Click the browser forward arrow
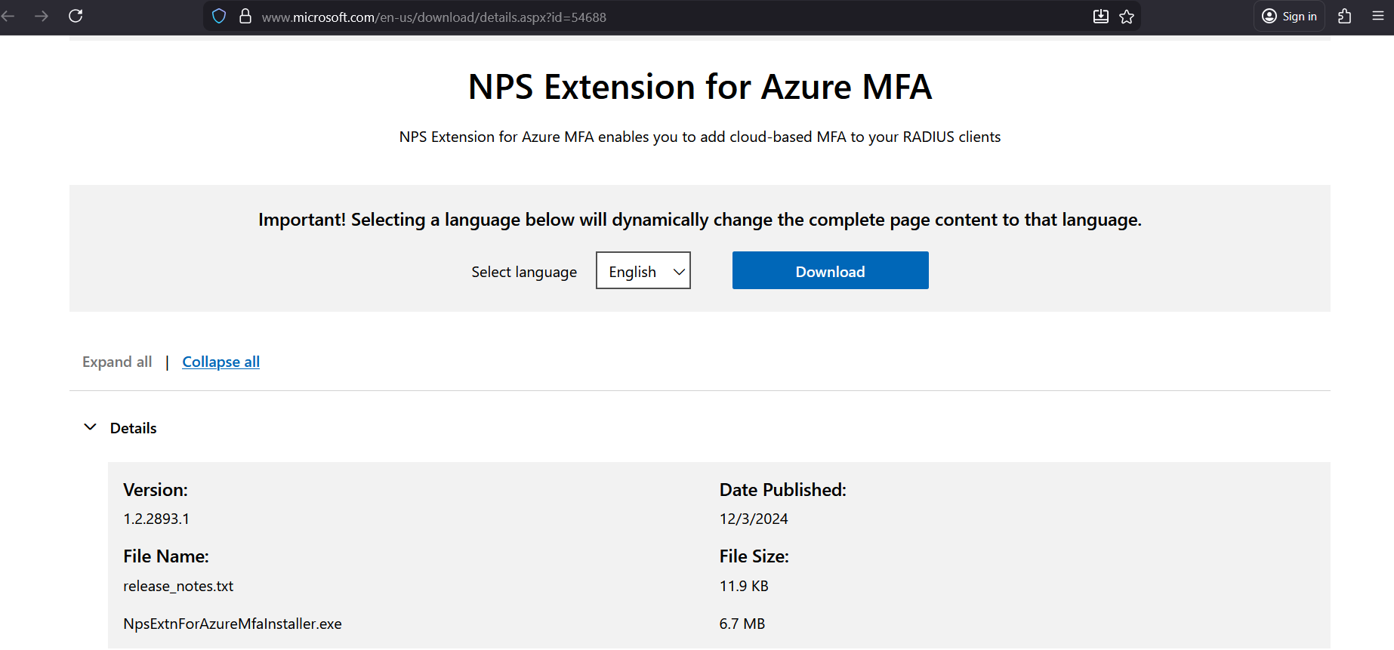Image resolution: width=1394 pixels, height=650 pixels. (x=42, y=17)
